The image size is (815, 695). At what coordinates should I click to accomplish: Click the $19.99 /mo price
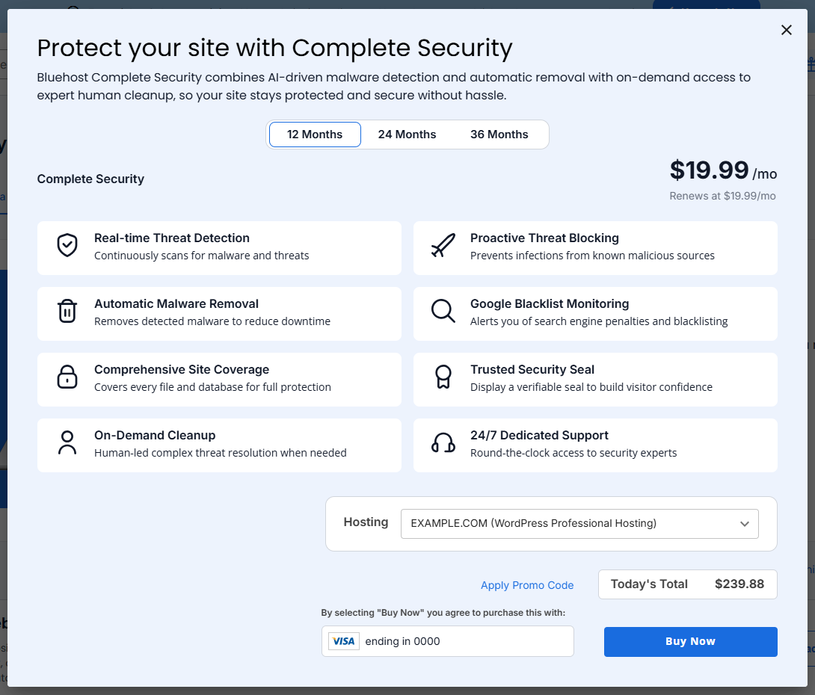click(724, 170)
